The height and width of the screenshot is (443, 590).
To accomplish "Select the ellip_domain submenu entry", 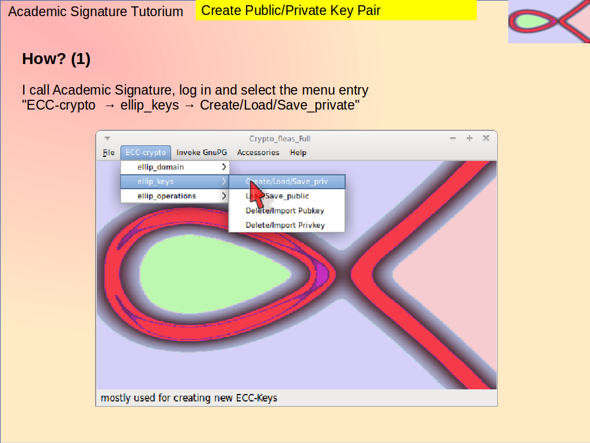I will tap(175, 167).
